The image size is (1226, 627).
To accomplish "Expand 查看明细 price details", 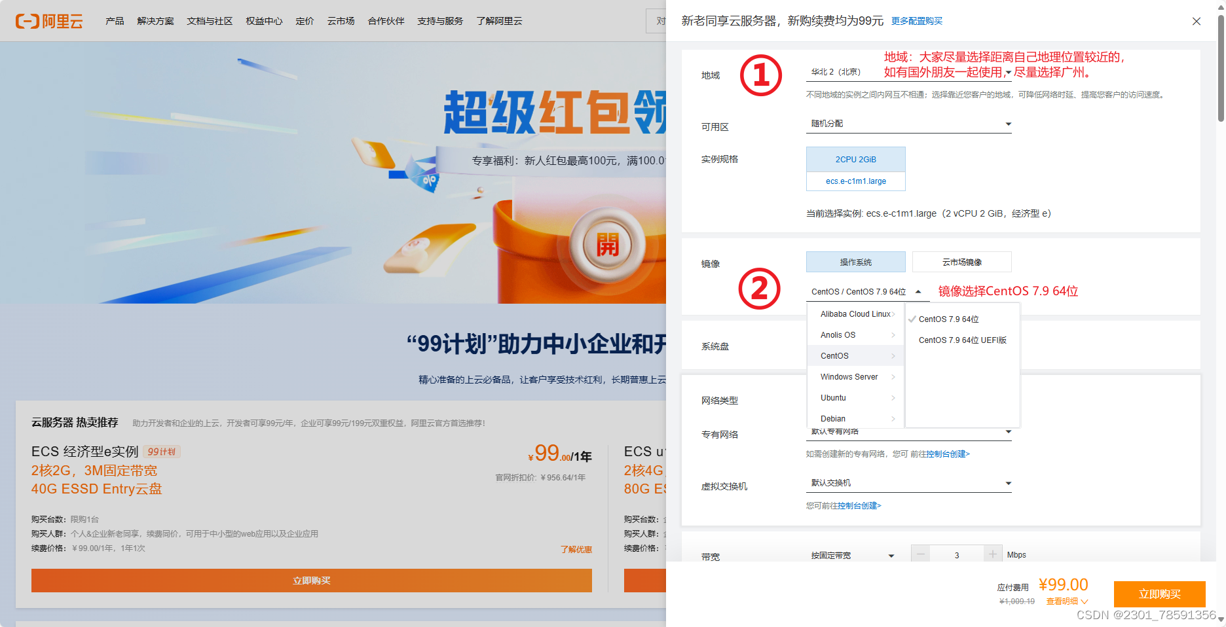I will (1067, 601).
